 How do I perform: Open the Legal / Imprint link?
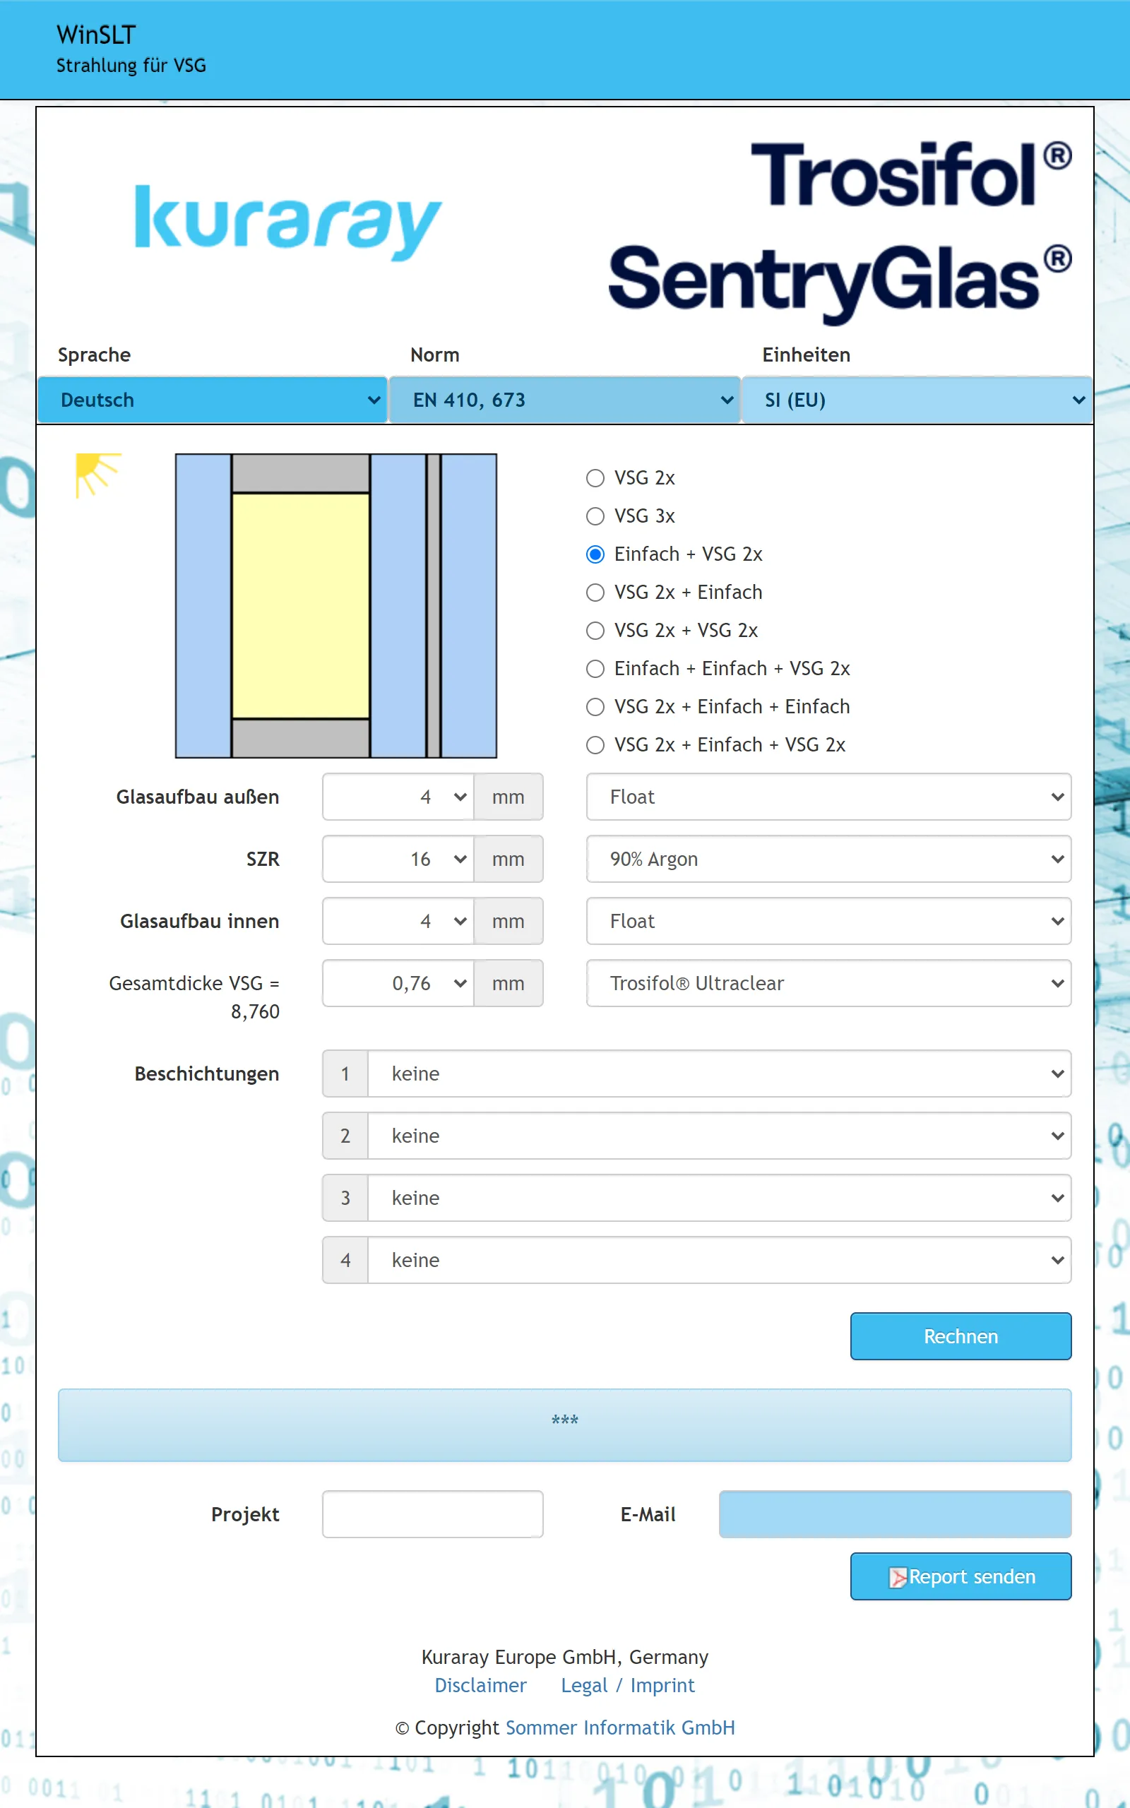coord(628,1686)
